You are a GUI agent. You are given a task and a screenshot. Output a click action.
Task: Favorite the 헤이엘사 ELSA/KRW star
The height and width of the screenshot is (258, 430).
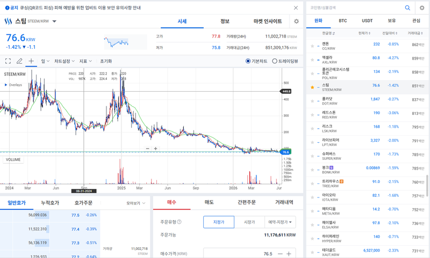(x=312, y=225)
